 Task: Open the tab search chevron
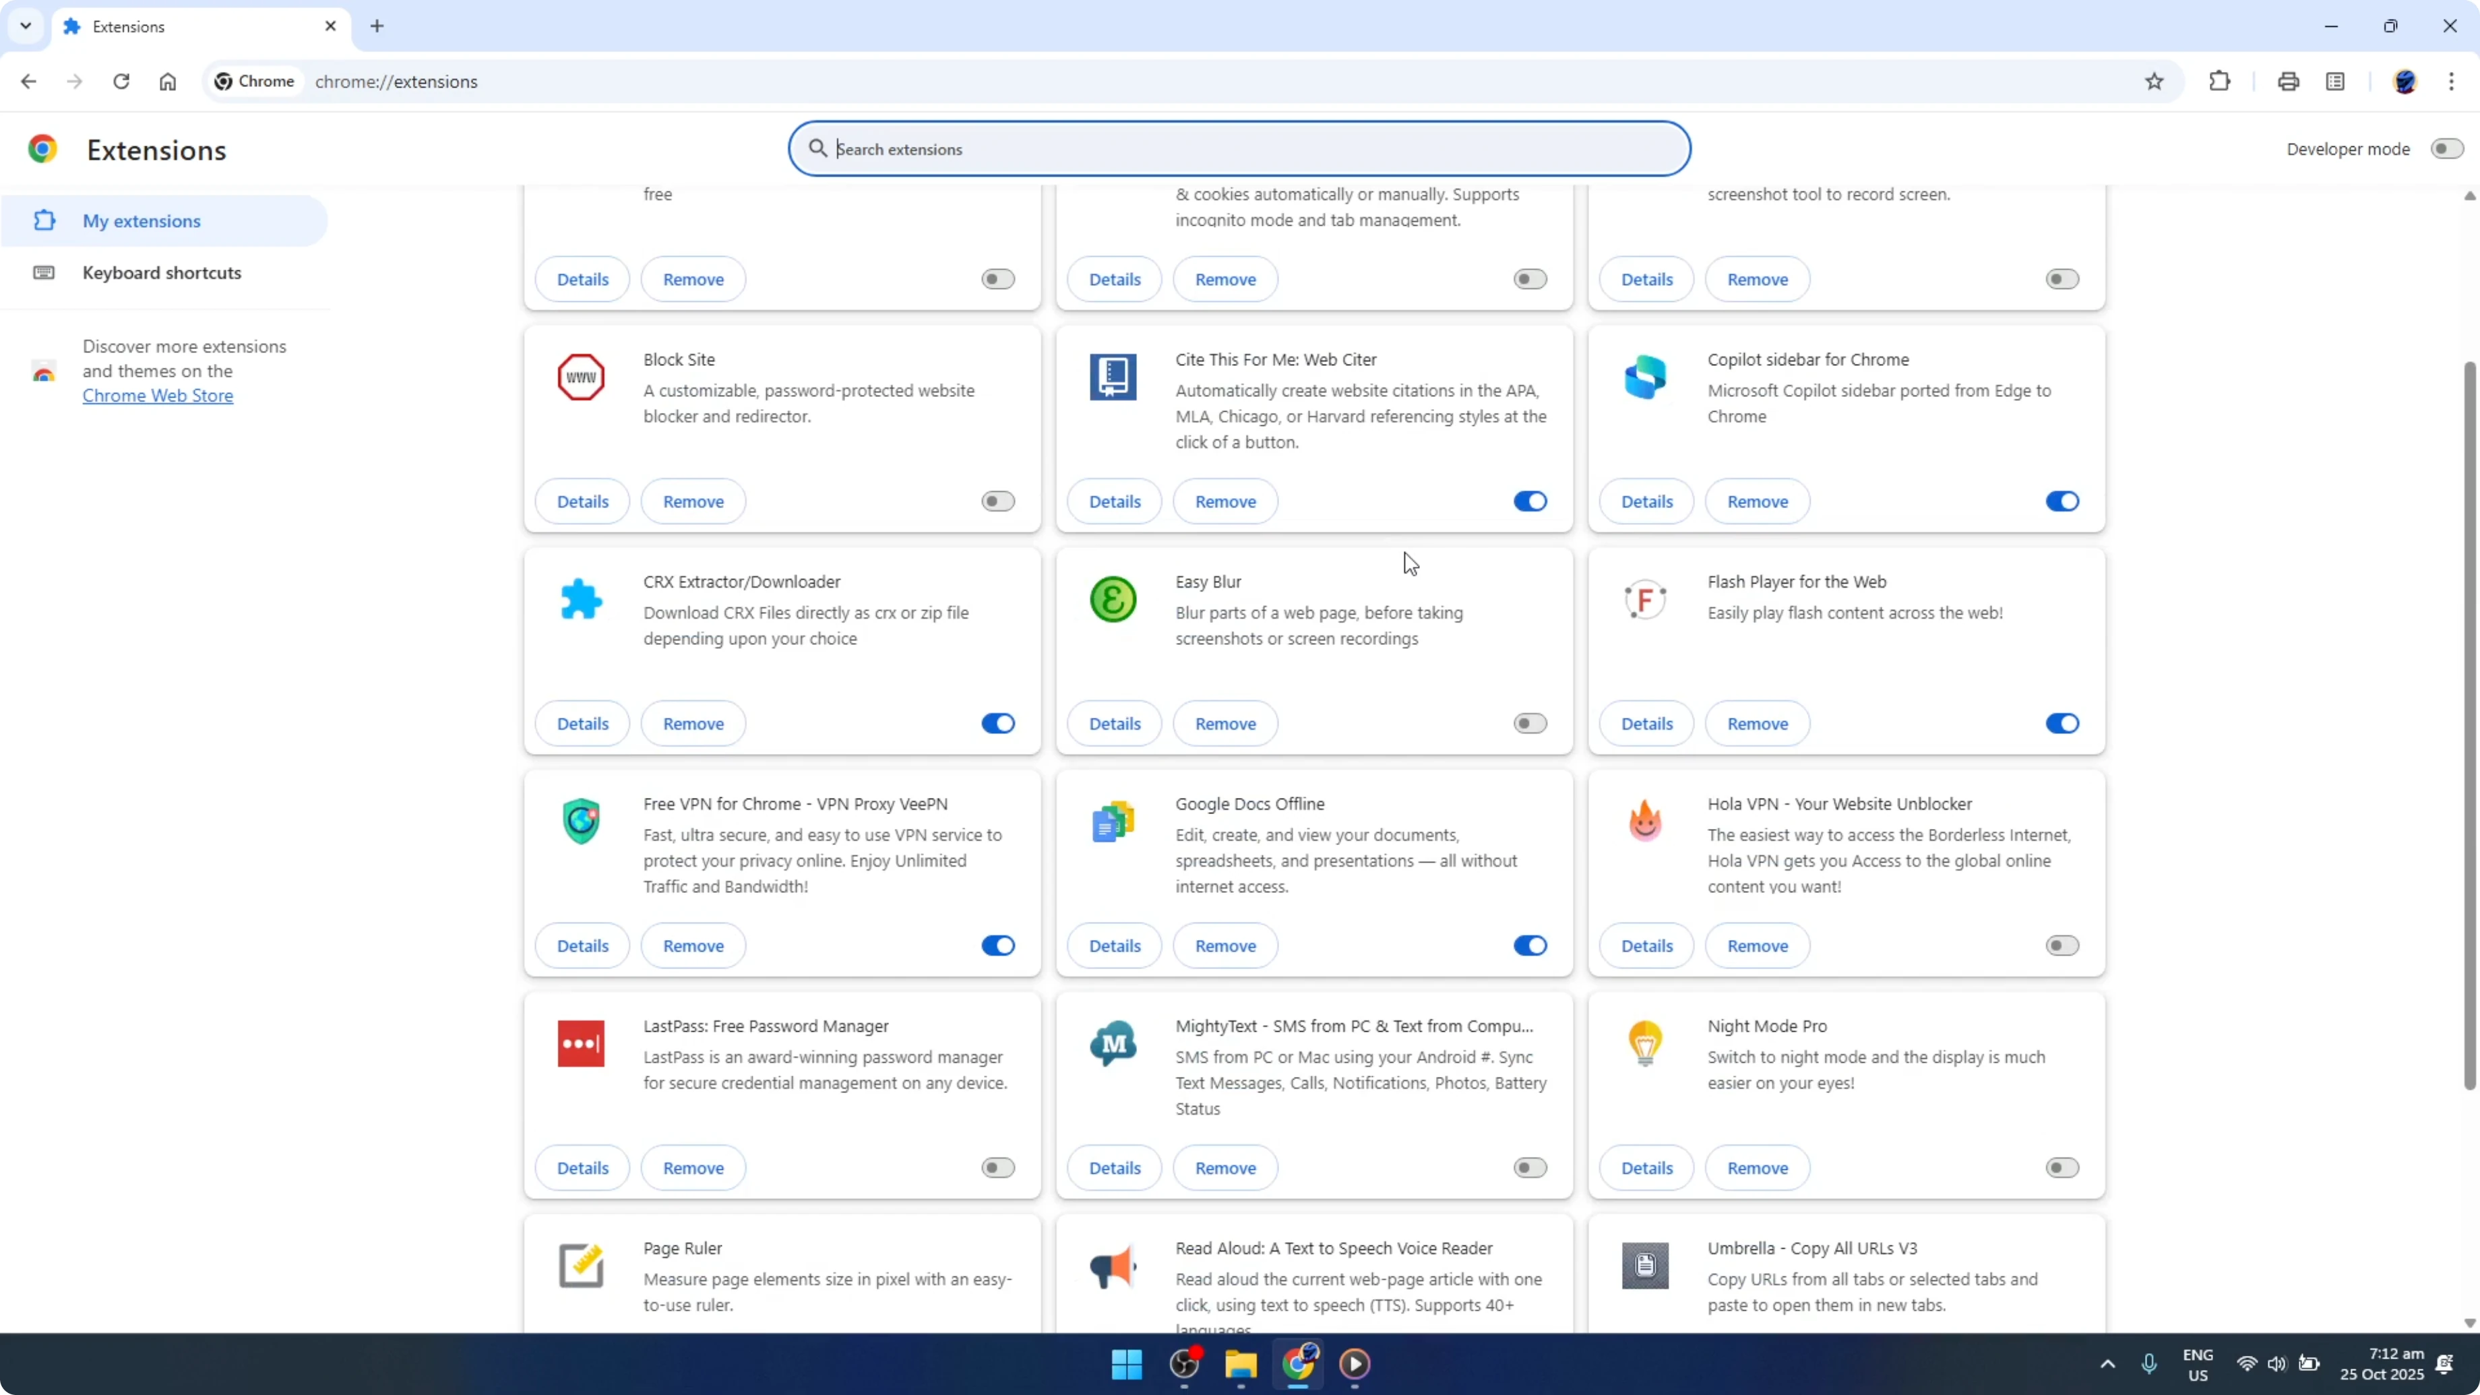pos(25,26)
